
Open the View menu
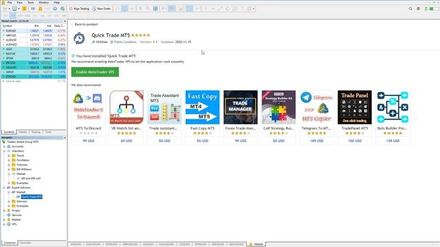point(19,2)
